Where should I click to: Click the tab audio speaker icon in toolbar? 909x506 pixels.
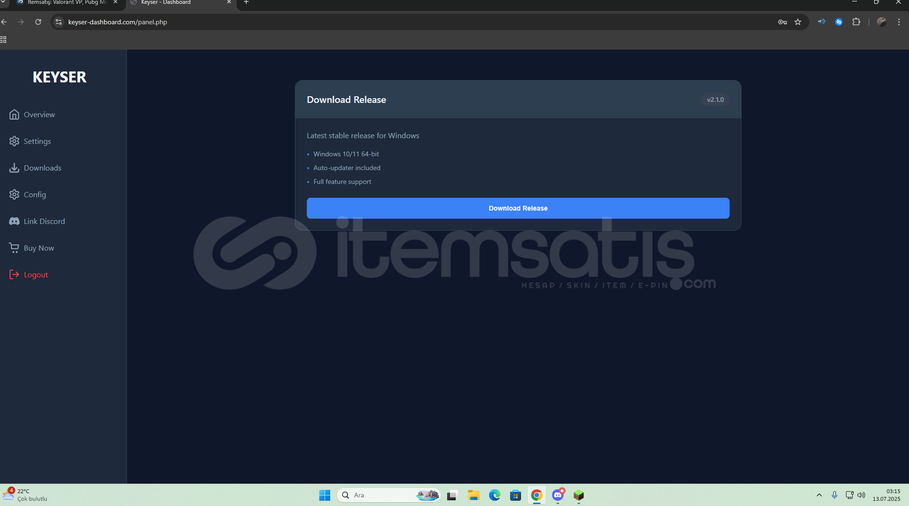pyautogui.click(x=822, y=21)
